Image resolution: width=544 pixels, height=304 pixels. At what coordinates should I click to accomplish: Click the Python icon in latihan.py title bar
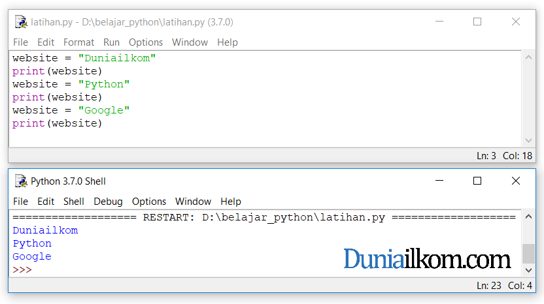coord(21,22)
